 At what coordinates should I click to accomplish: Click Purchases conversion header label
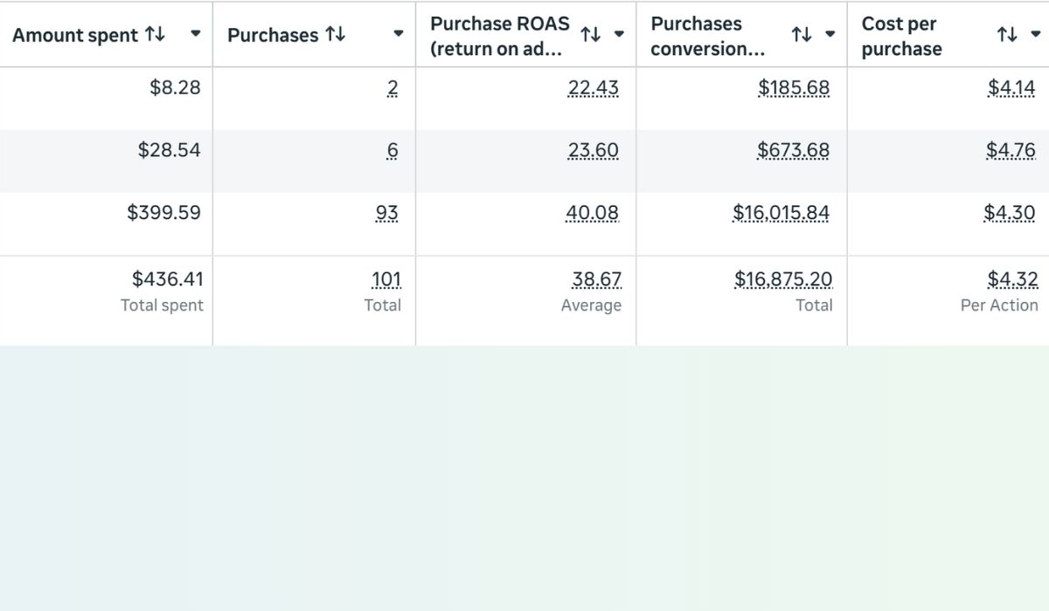(x=707, y=36)
